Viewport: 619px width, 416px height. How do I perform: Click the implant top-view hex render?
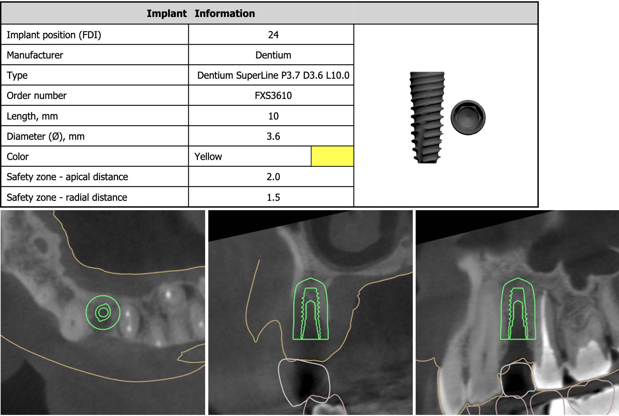468,117
